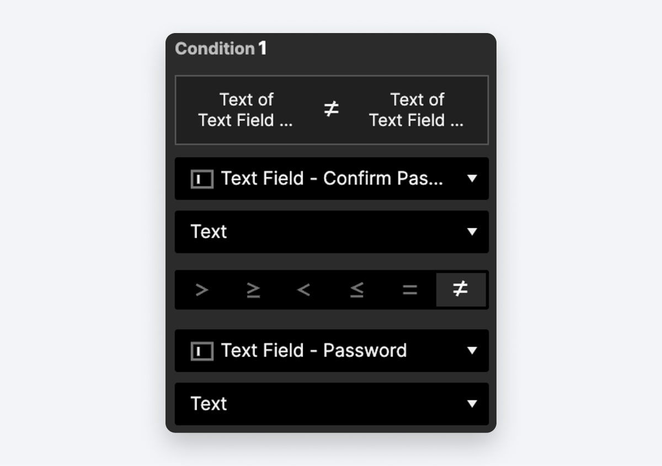Select the not-equal comparison operator
The height and width of the screenshot is (466, 662).
[461, 290]
